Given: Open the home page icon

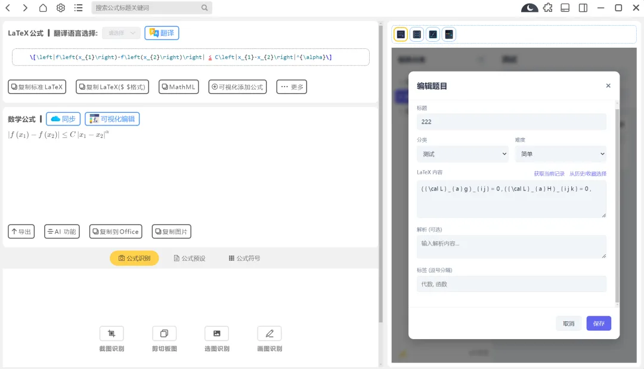Looking at the screenshot, I should click(x=43, y=7).
